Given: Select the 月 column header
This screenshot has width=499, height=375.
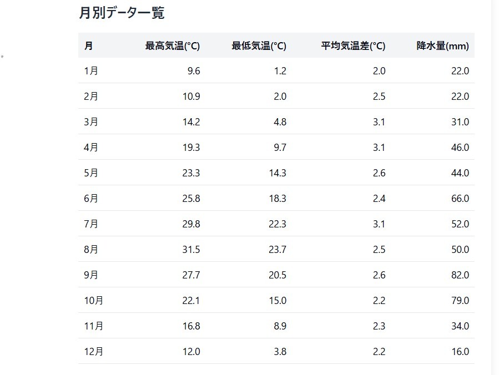Looking at the screenshot, I should pyautogui.click(x=88, y=46).
